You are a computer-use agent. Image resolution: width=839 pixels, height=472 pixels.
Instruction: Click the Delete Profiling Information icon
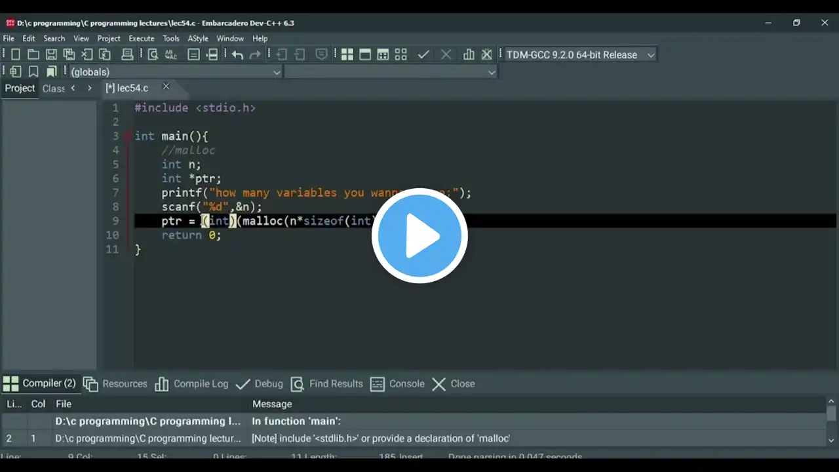click(487, 54)
